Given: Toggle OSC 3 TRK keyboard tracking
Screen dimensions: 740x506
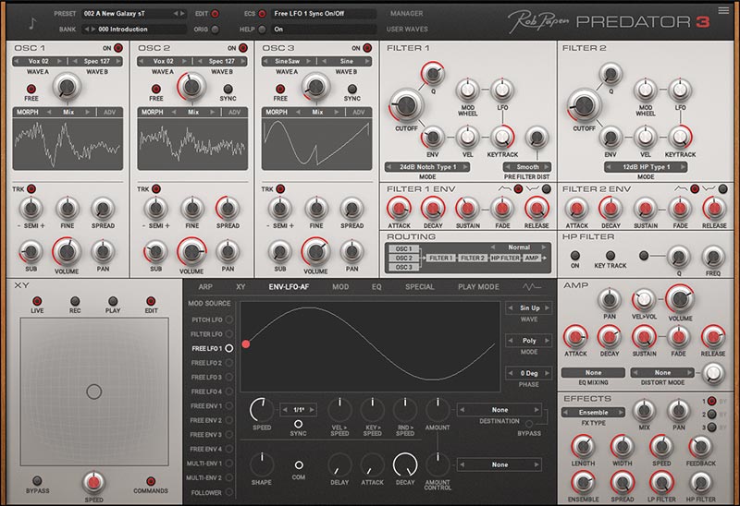Looking at the screenshot, I should 280,189.
